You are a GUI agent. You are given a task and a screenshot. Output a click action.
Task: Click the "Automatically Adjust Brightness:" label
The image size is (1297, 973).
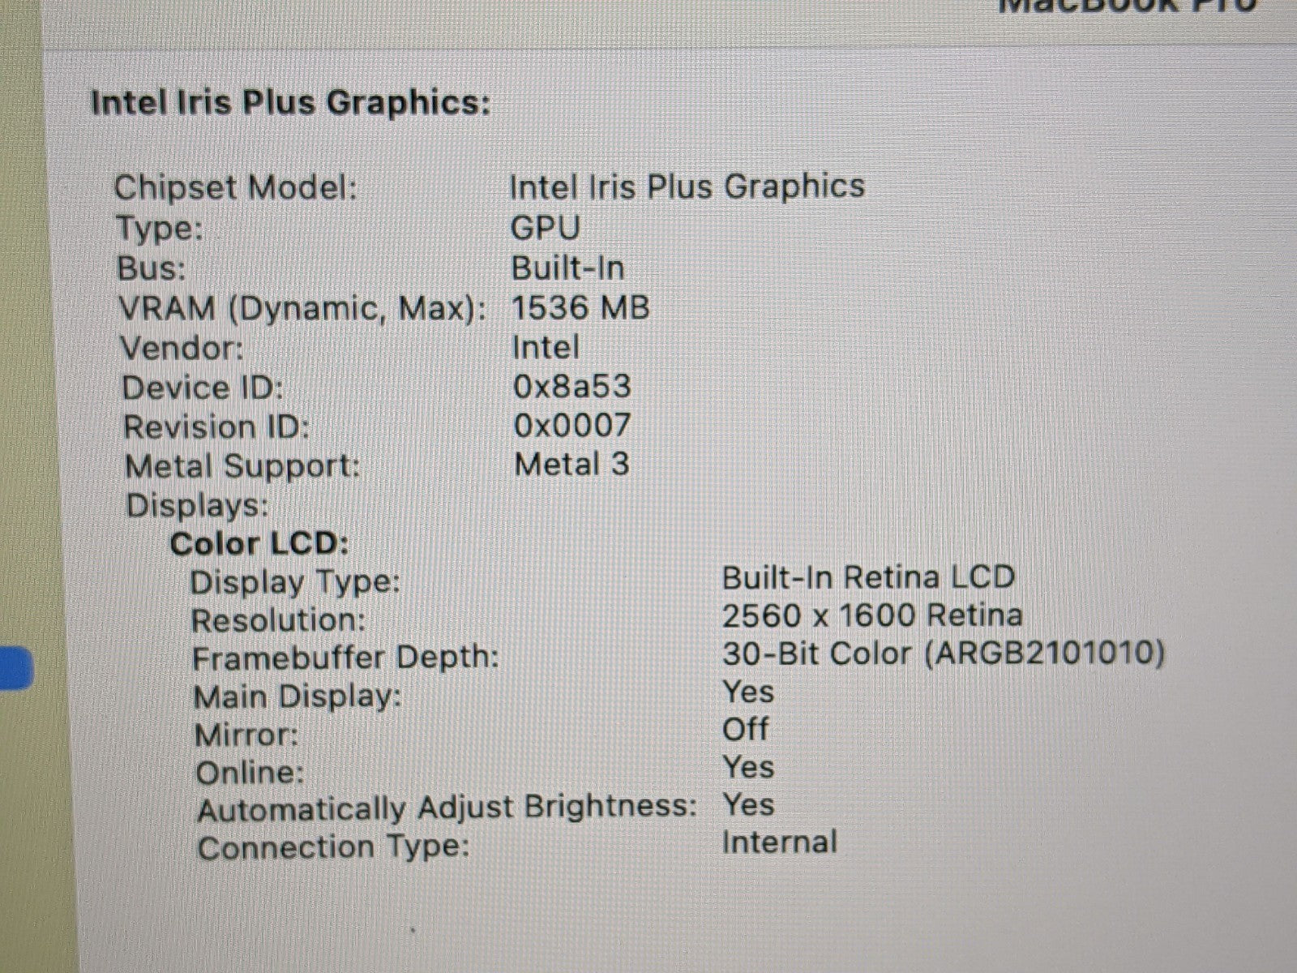[447, 808]
